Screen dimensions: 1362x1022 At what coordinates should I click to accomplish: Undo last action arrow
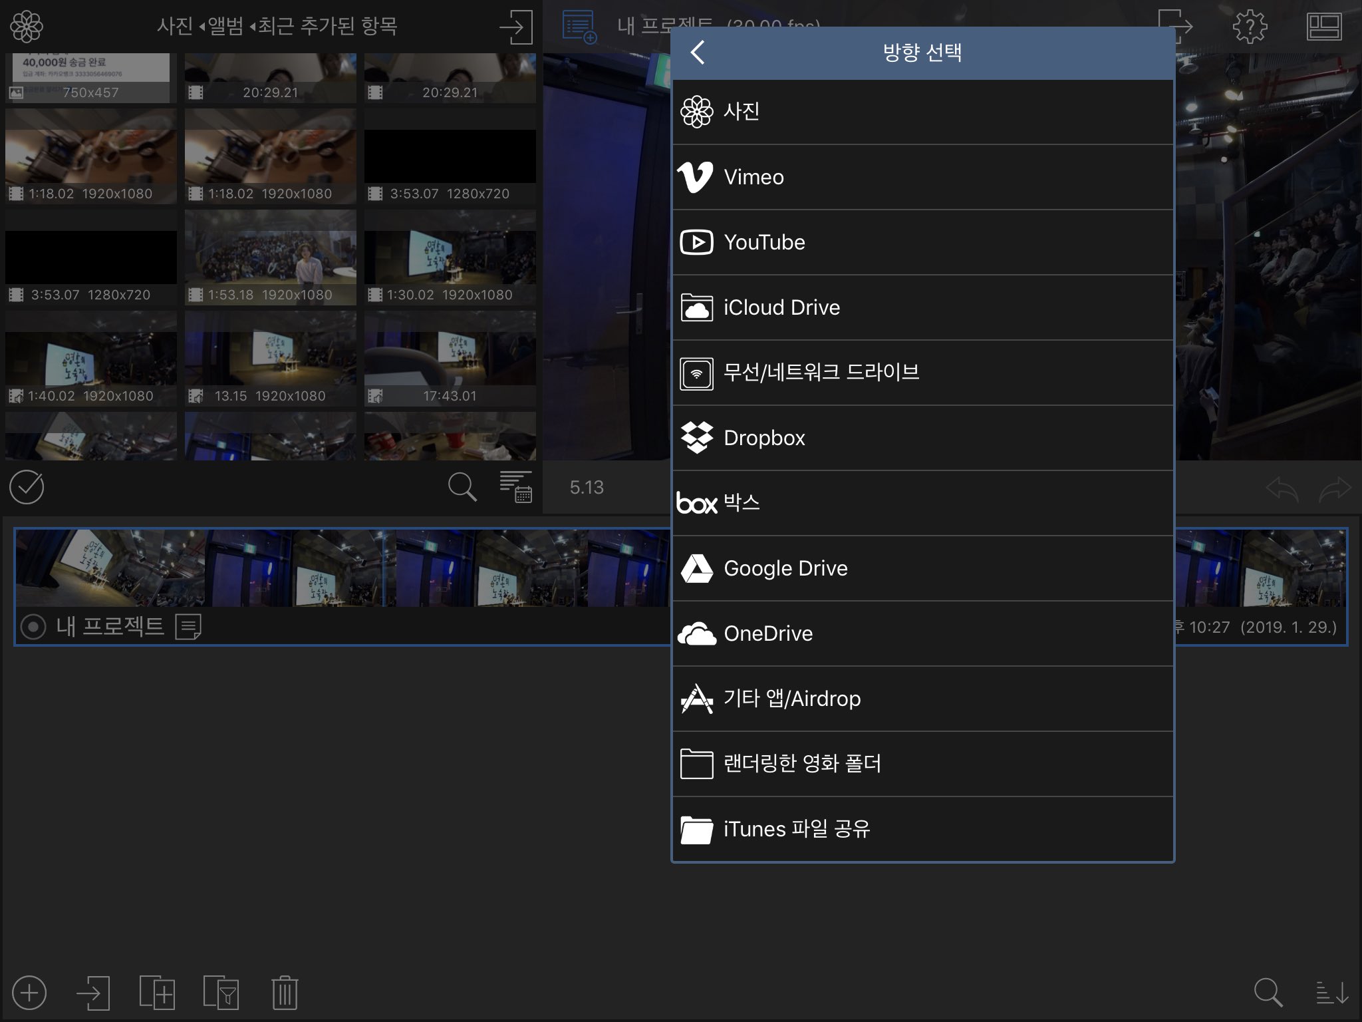tap(1282, 489)
